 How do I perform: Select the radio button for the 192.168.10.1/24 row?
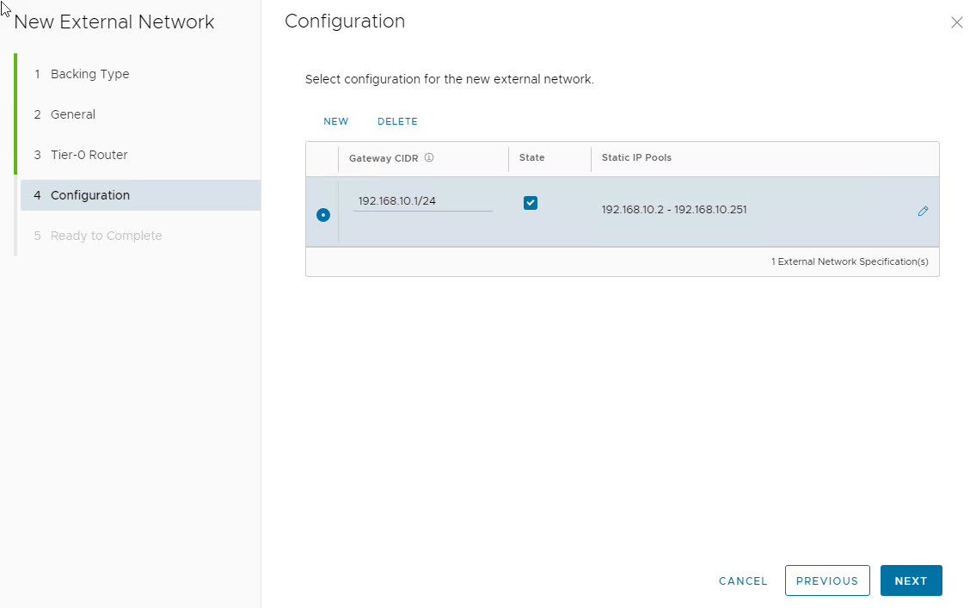(323, 215)
